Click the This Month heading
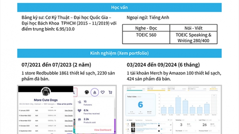The image size is (239, 134). point(179,131)
